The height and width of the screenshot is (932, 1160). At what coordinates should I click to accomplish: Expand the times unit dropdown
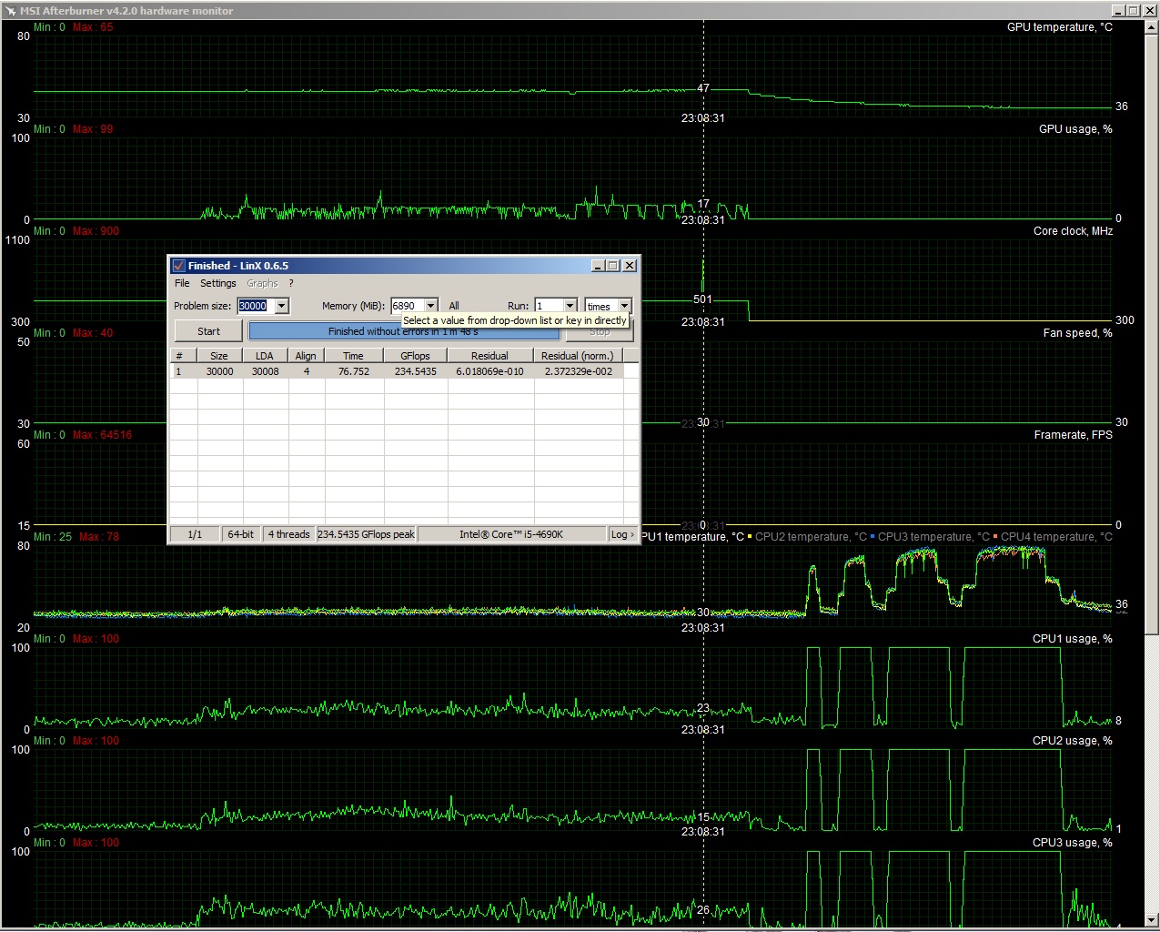click(624, 306)
